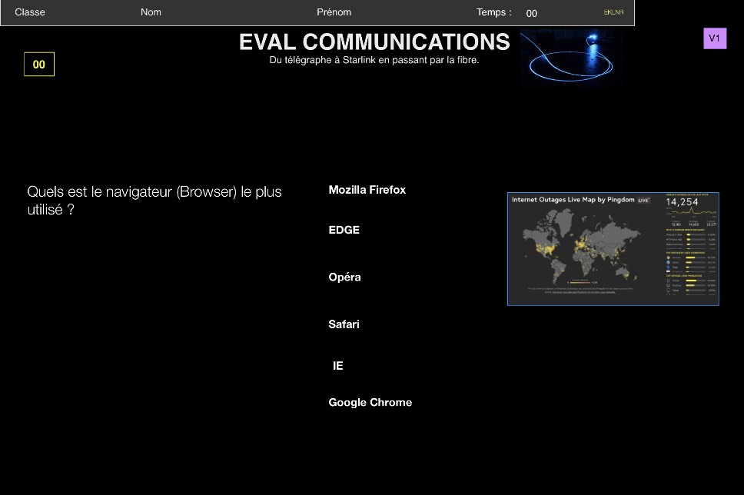Click the Temps value 00
Image resolution: width=744 pixels, height=495 pixels.
pyautogui.click(x=531, y=13)
